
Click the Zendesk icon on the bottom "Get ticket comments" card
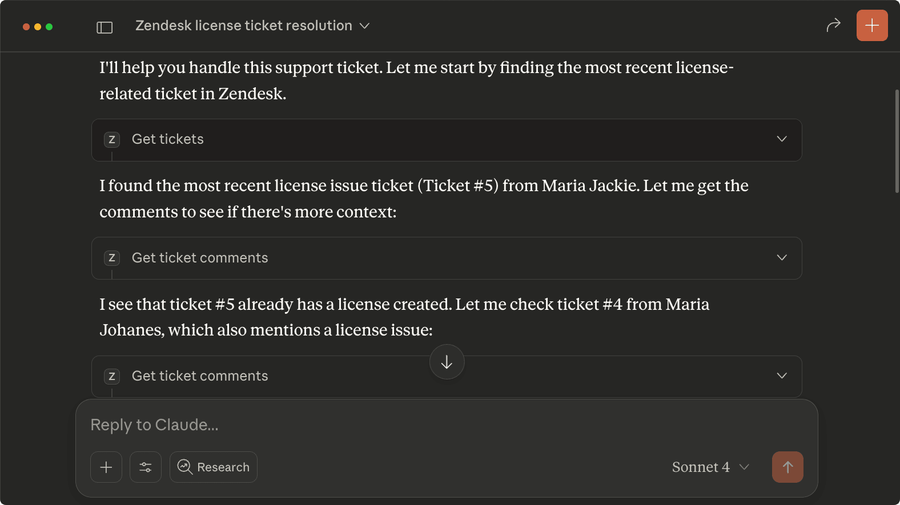click(x=112, y=376)
